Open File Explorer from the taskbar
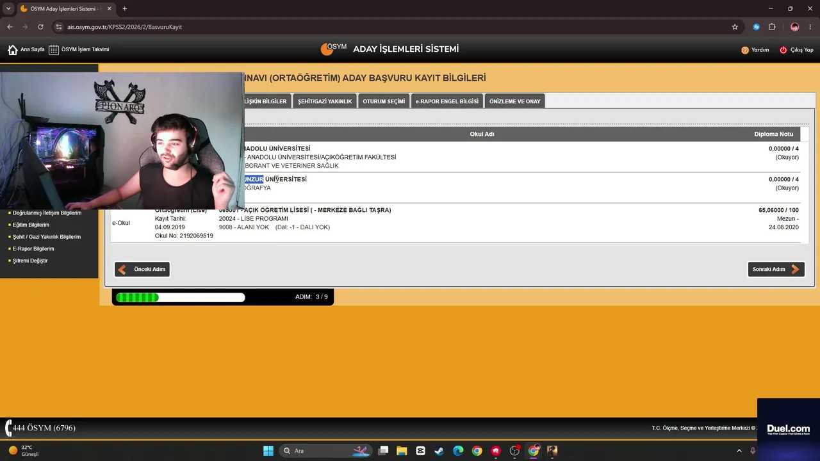The height and width of the screenshot is (461, 820). click(x=402, y=451)
